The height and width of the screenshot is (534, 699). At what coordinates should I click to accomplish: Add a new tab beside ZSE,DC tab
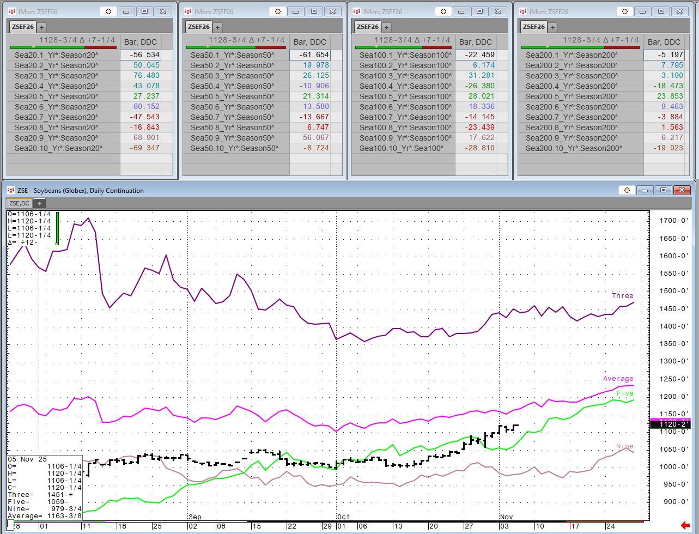point(39,203)
